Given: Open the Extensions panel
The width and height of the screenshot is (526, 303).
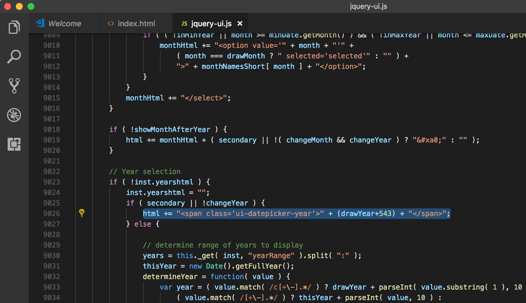Looking at the screenshot, I should coord(13,144).
